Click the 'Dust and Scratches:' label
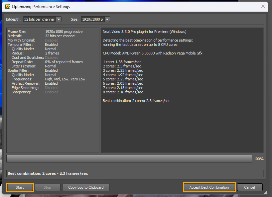 pos(28,57)
